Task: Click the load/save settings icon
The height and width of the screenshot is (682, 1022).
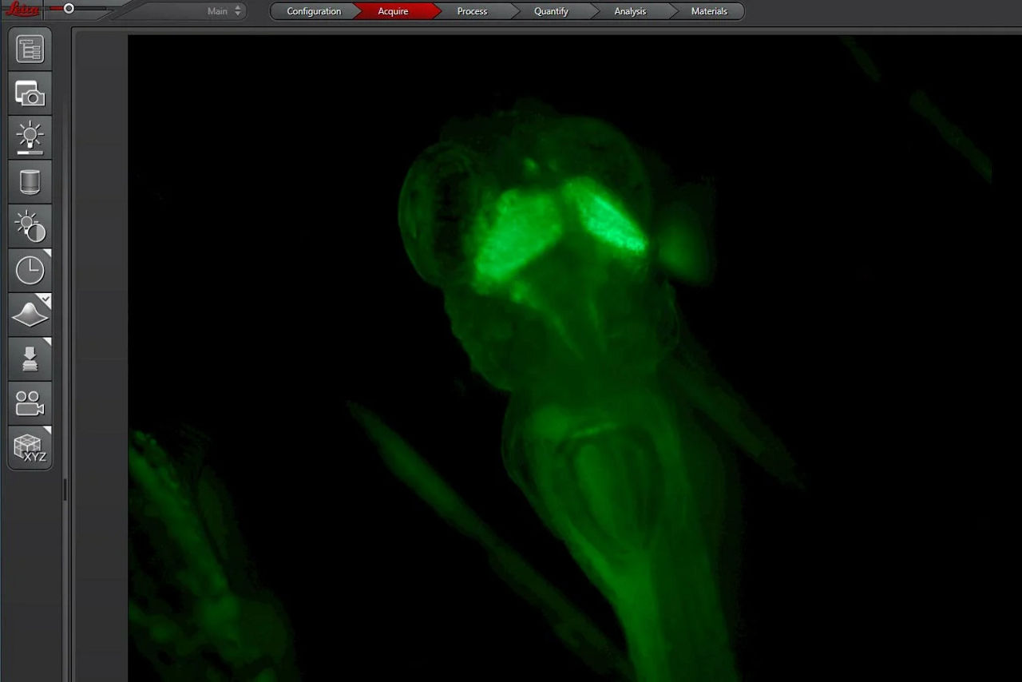Action: click(x=30, y=358)
